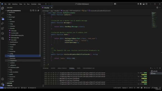
Task: Click the Models breadcrumb segment
Action: point(57,11)
